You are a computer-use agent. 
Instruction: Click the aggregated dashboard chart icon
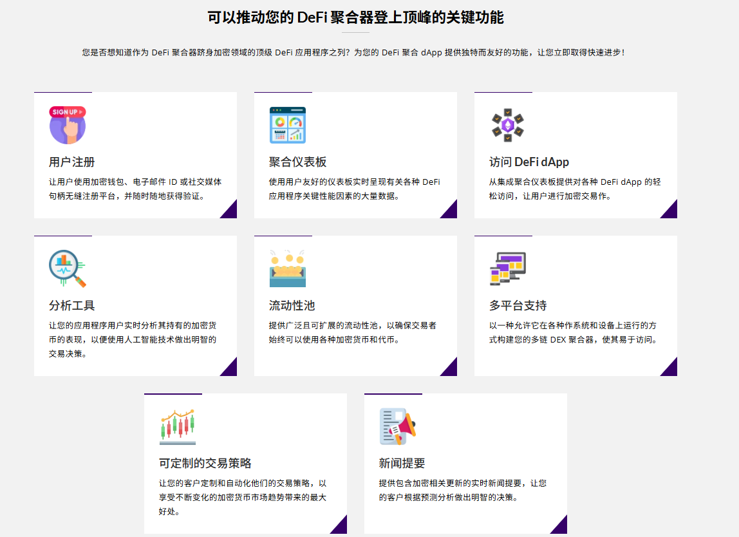tap(287, 125)
